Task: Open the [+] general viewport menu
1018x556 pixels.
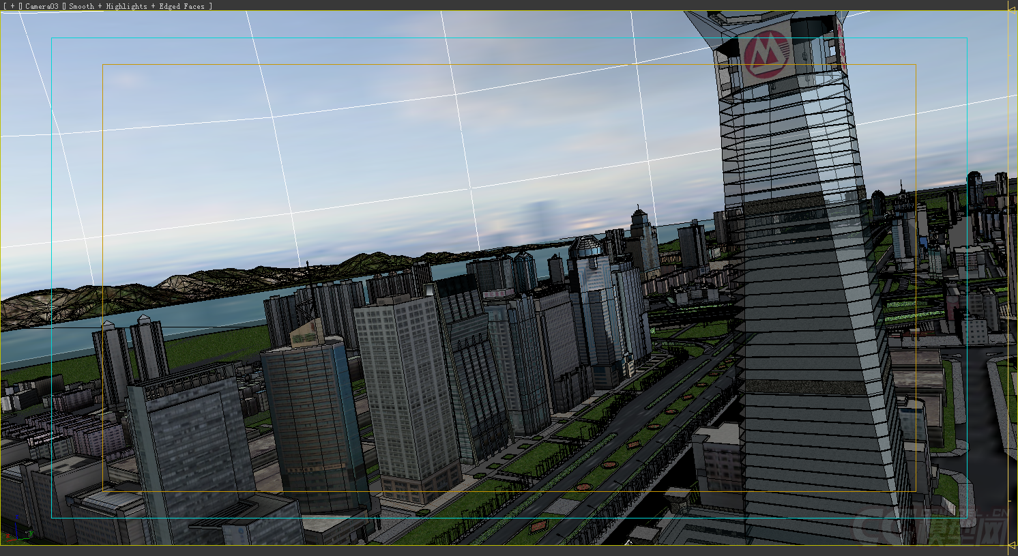Action: 12,6
